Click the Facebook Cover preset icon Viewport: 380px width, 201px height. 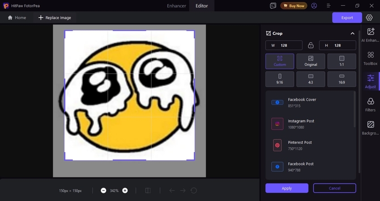(x=277, y=102)
